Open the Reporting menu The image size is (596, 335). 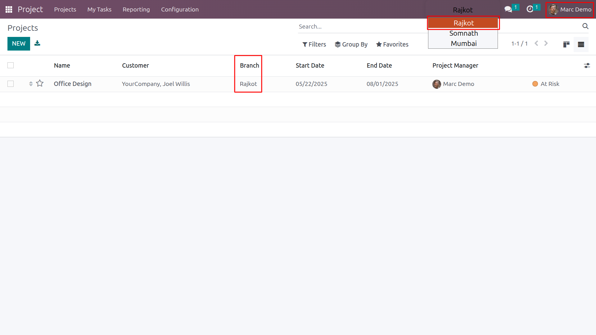(136, 9)
